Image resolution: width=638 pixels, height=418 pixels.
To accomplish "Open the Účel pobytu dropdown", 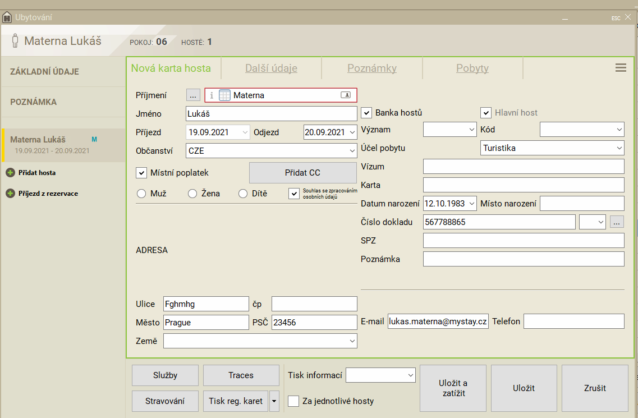I will [x=552, y=148].
